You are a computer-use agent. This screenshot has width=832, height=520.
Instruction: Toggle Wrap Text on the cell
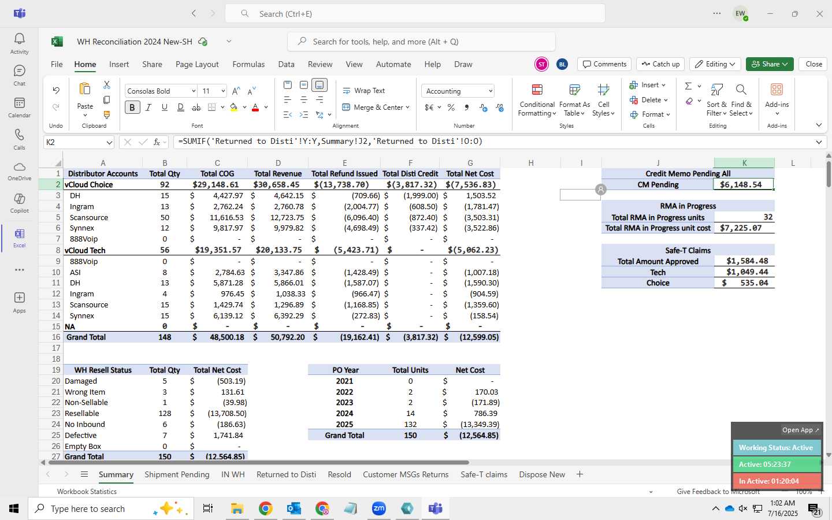364,91
